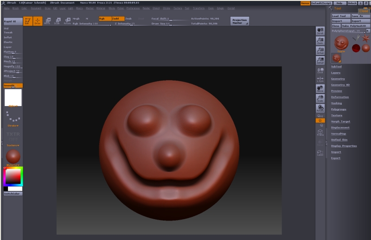Click the hammer icon next to Tool title
The image size is (371, 240).
331,8
